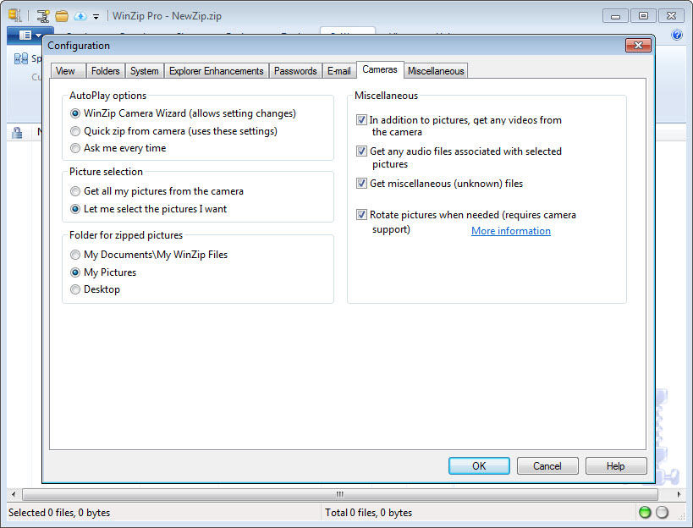This screenshot has width=693, height=528.
Task: Click the cloud upload quick access icon
Action: pos(80,16)
